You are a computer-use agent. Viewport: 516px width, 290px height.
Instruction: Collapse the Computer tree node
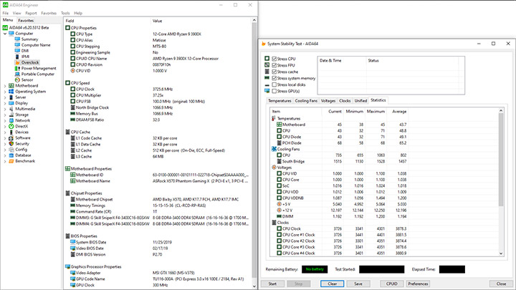[x=5, y=33]
